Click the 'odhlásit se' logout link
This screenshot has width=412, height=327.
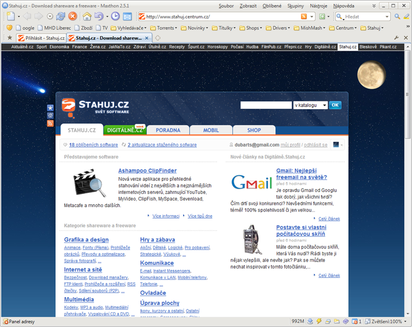click(x=316, y=145)
